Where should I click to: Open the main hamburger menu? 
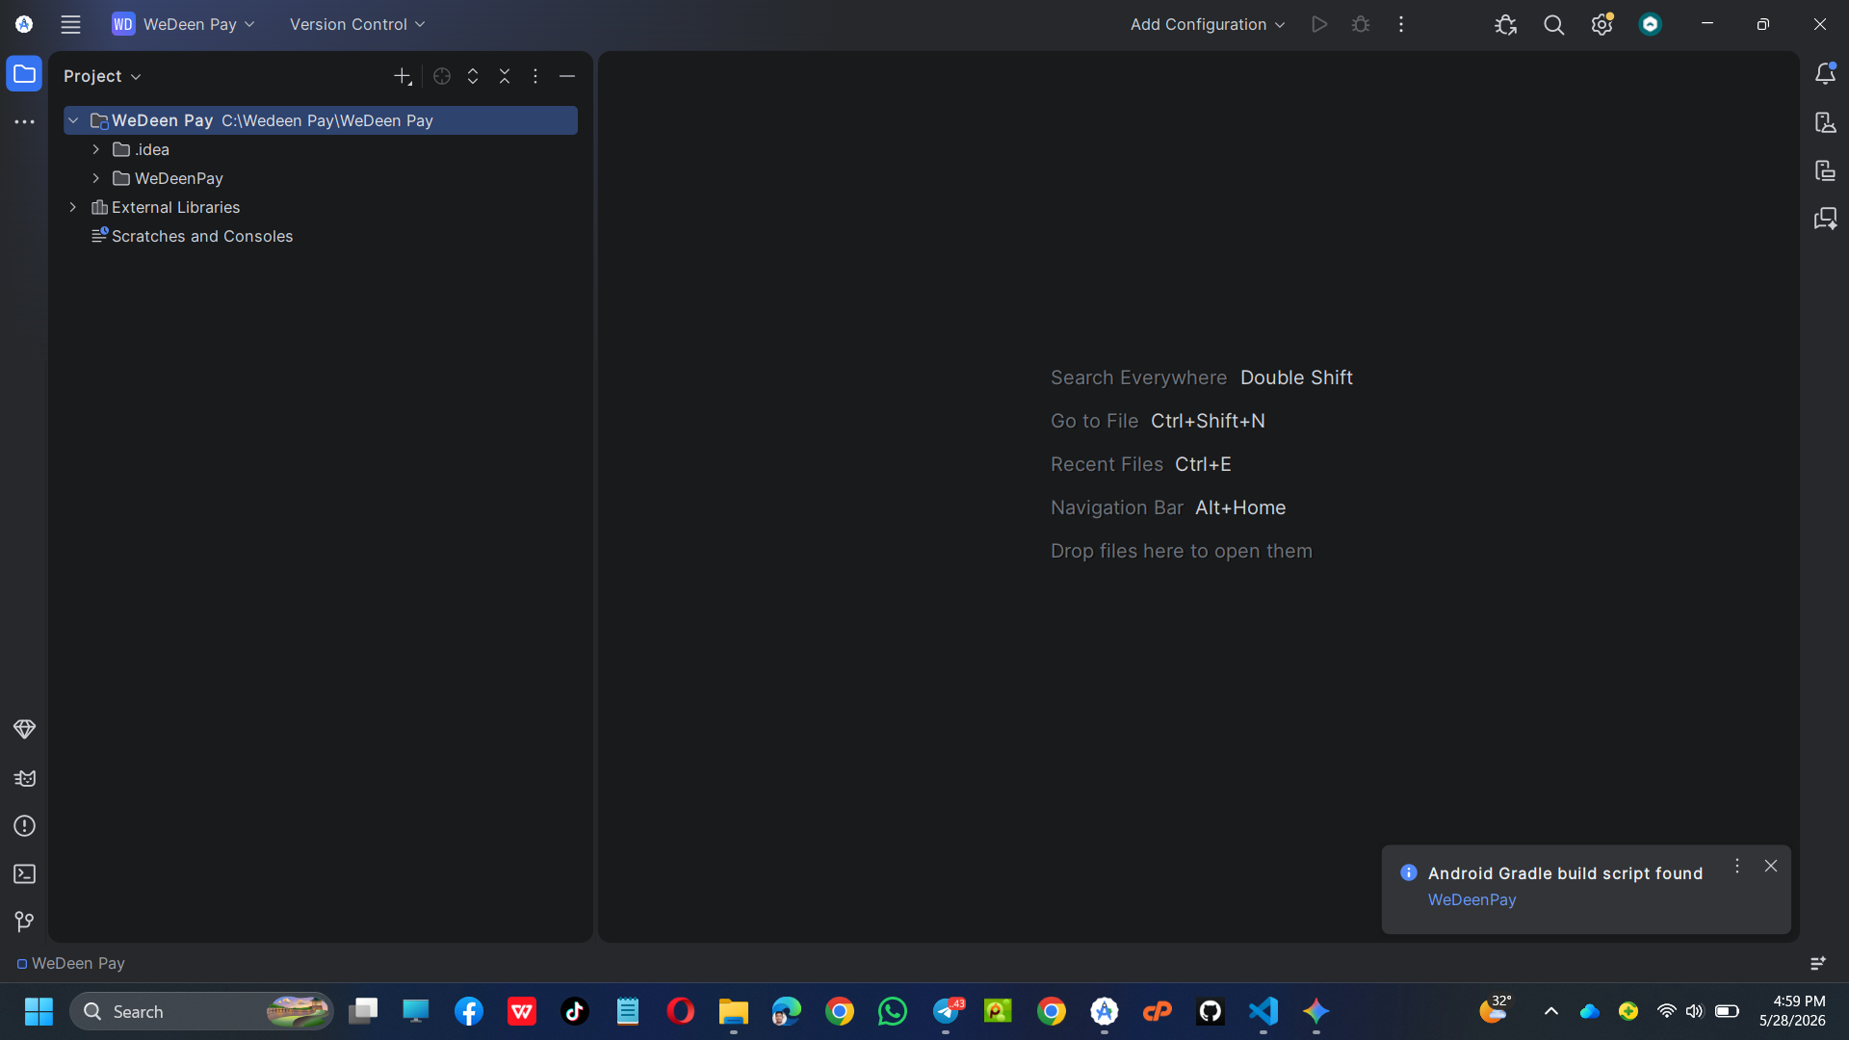70,24
